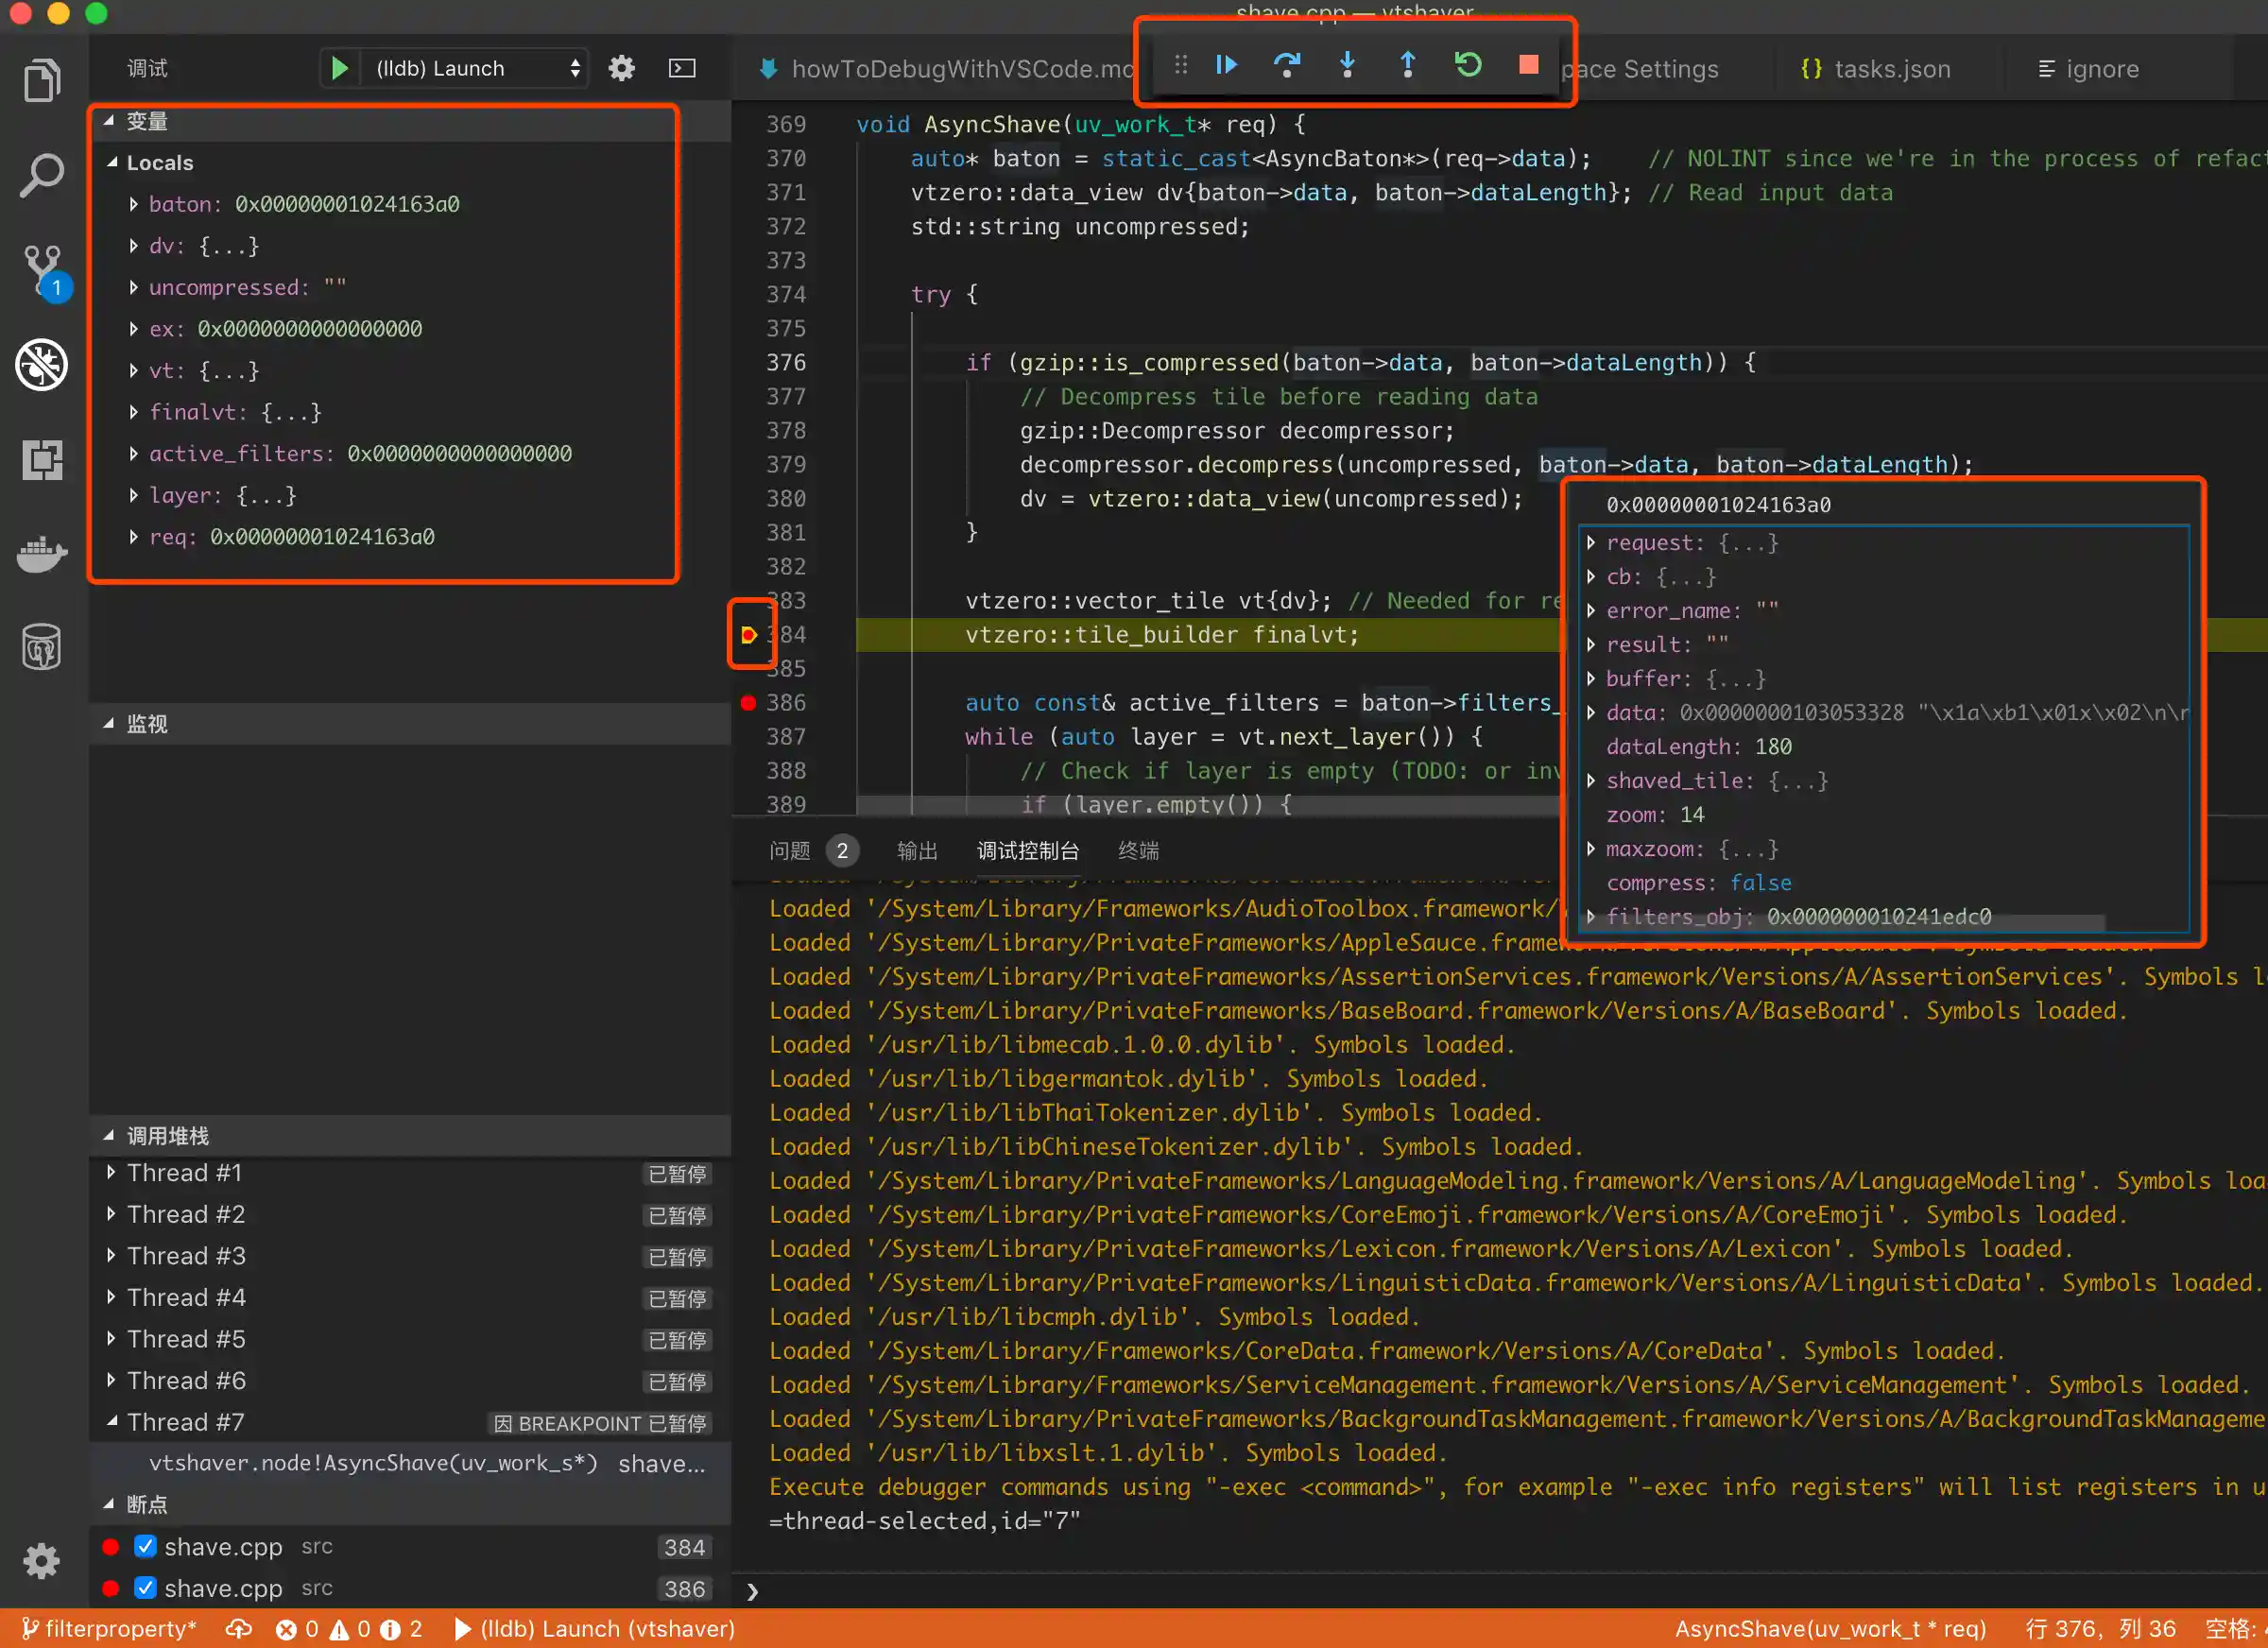Select the Run and Debug activity bar icon
The height and width of the screenshot is (1648, 2268).
[x=41, y=364]
